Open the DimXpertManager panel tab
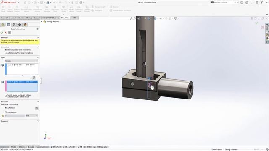Viewport: 269px width, 151px height. point(20,25)
